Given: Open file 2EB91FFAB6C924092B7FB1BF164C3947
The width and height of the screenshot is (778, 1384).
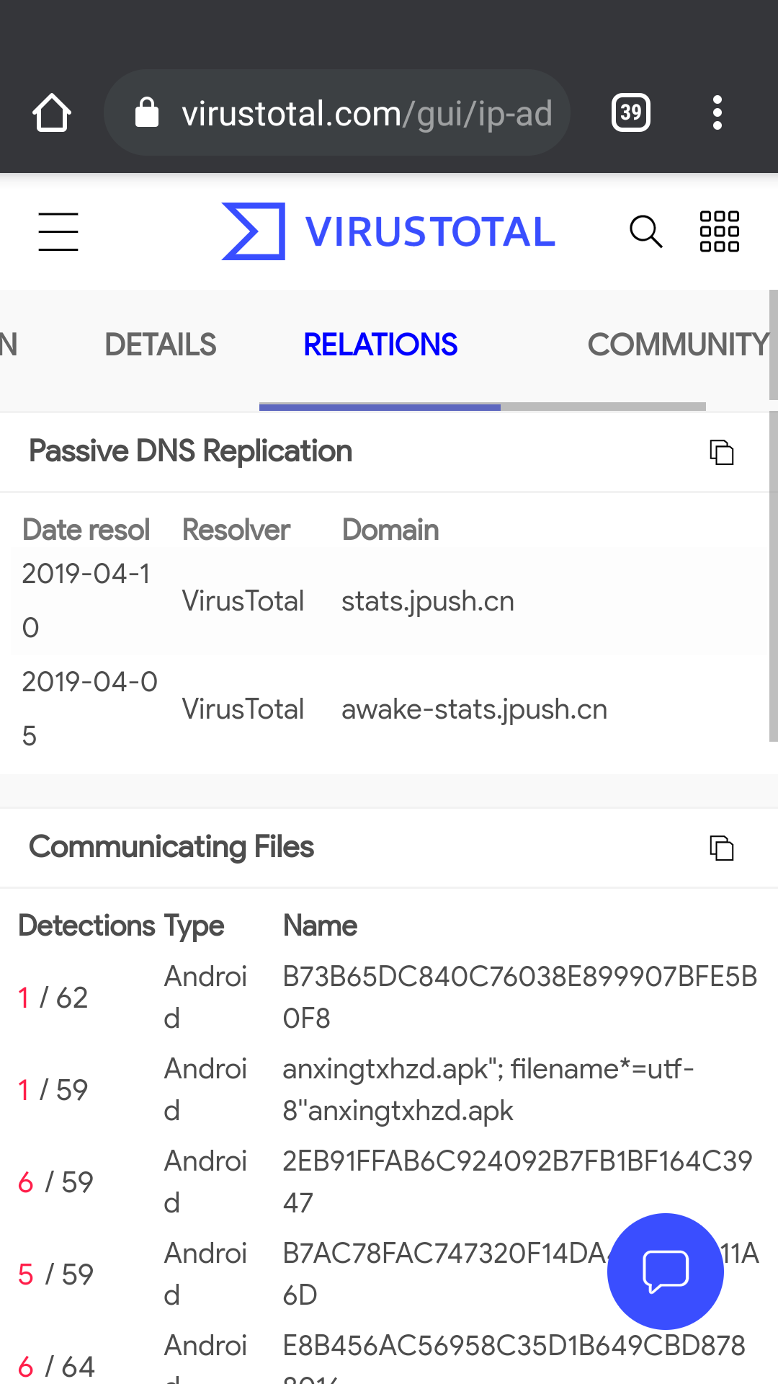Looking at the screenshot, I should click(517, 1182).
